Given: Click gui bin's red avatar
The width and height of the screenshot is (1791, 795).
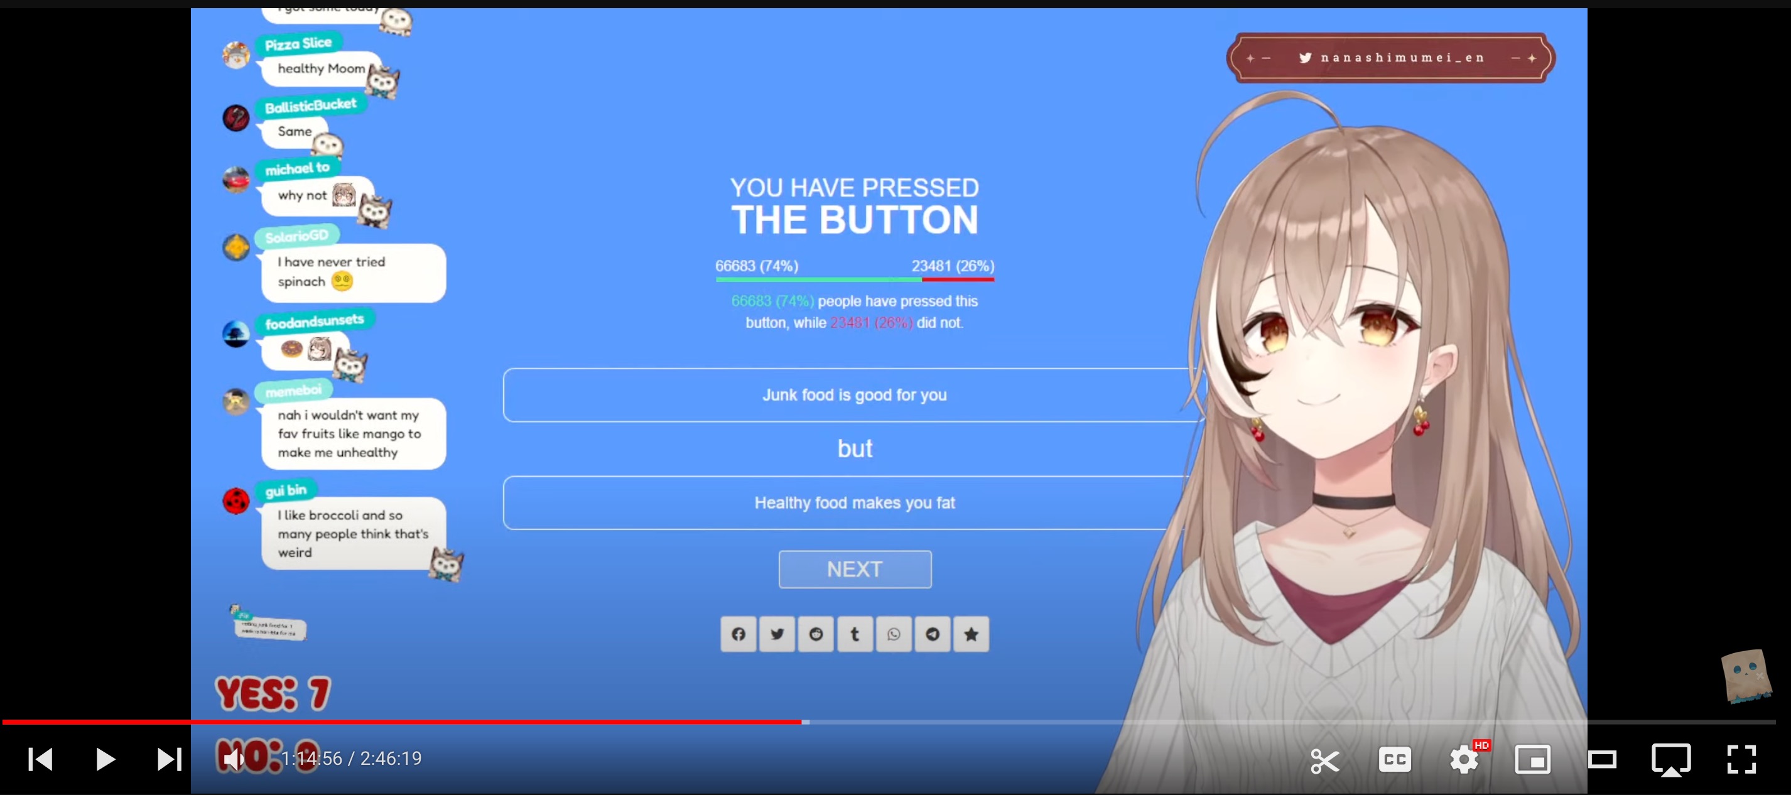Looking at the screenshot, I should (x=235, y=500).
